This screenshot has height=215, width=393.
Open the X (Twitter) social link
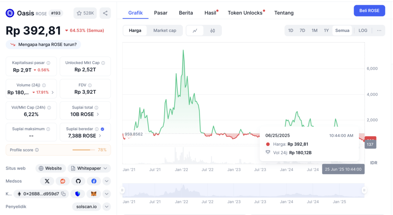[x=47, y=181]
